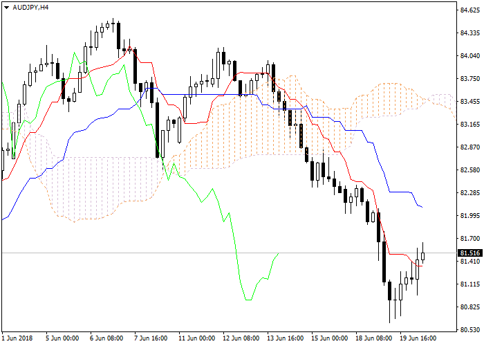Click the 12 Jun 08:00 time label

[241, 338]
